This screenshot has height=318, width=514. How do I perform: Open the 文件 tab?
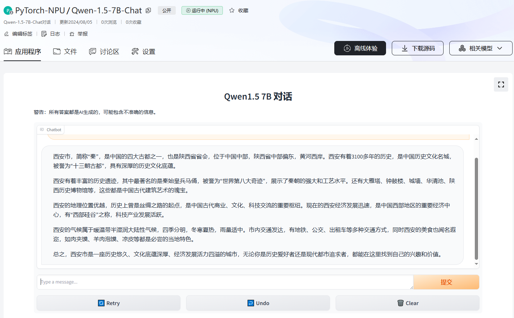[x=65, y=51]
